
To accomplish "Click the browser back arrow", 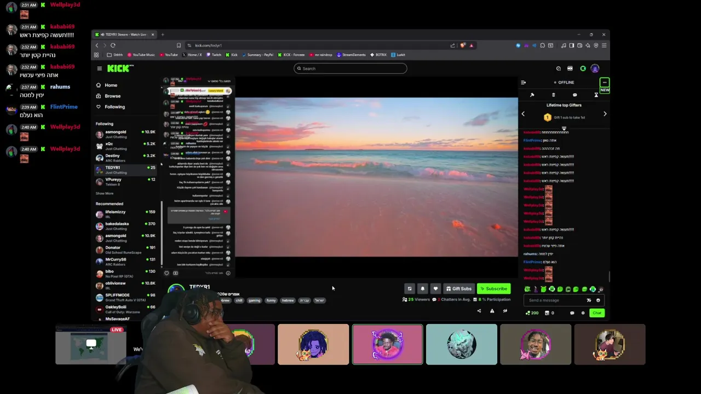I will tap(97, 45).
